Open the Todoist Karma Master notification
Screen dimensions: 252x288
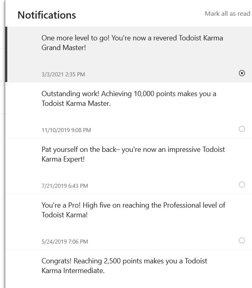[129, 99]
